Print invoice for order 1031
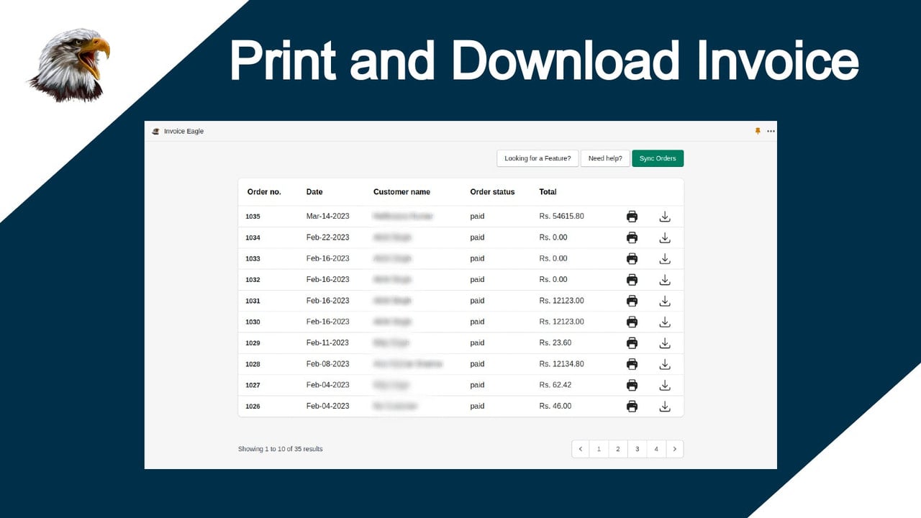The height and width of the screenshot is (518, 921). [632, 301]
